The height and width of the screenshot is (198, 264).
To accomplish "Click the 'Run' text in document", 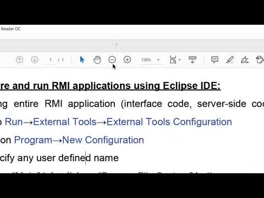I will coord(14,122).
